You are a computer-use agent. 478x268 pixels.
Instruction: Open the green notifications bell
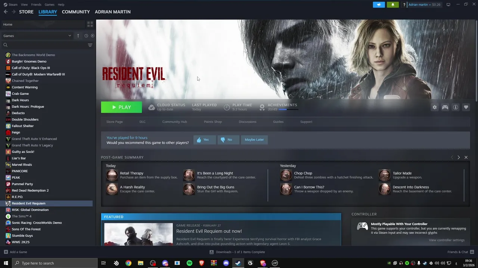coord(392,5)
